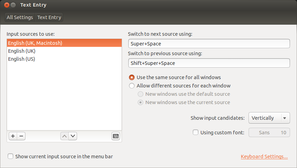Move selected source down with arrow icon
The width and height of the screenshot is (297, 168).
click(73, 136)
